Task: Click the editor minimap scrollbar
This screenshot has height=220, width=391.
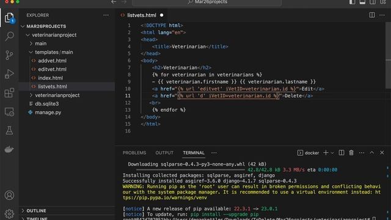Action: tap(388, 55)
